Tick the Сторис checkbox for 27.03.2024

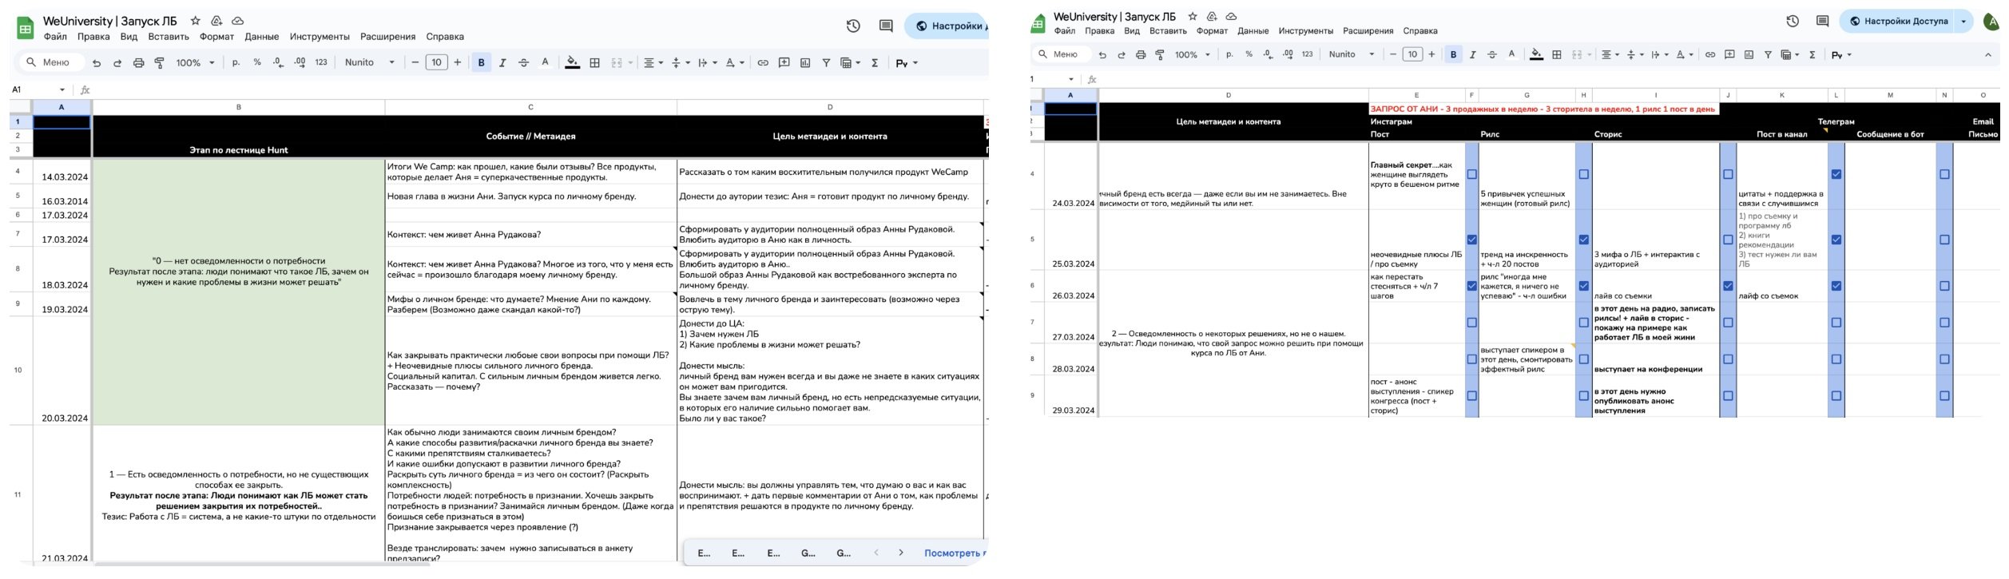click(1728, 323)
